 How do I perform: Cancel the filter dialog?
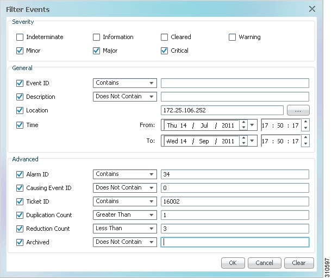pos(264,263)
